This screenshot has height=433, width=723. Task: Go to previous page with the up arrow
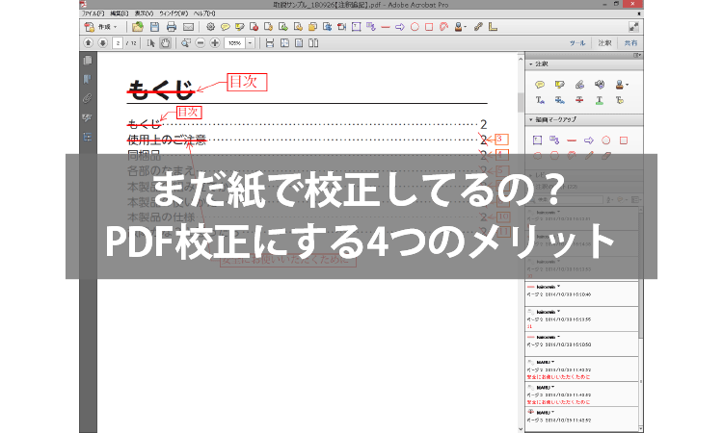point(88,42)
